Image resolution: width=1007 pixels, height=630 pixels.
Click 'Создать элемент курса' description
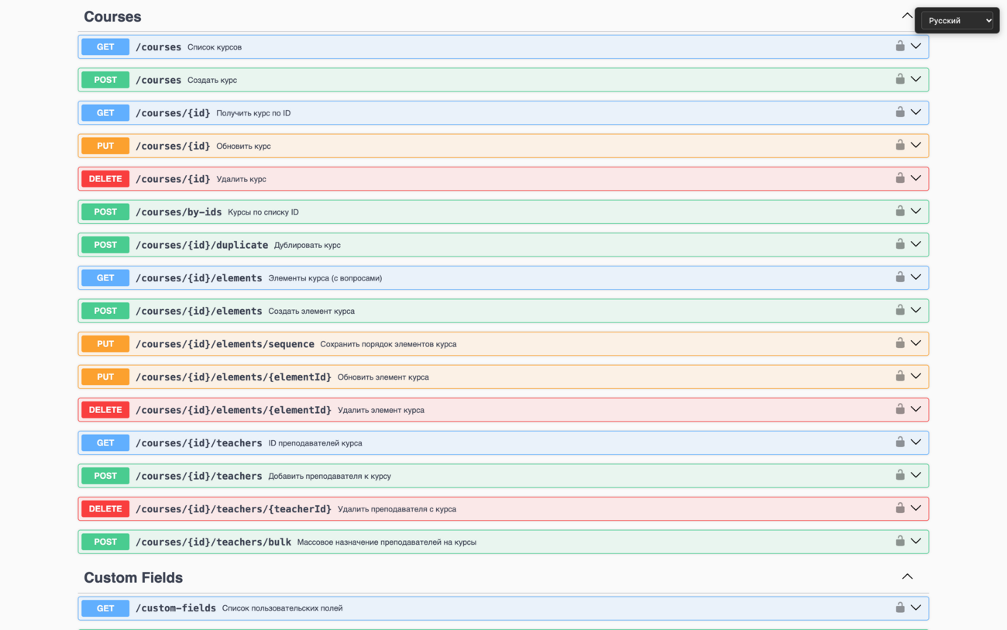311,311
